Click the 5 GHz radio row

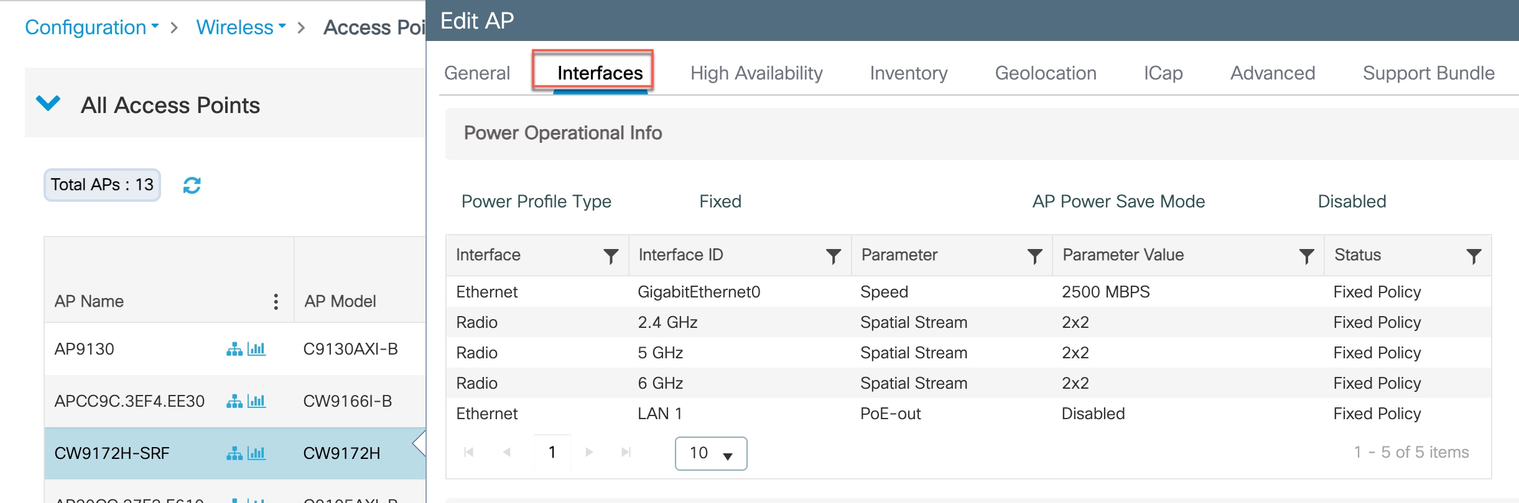[969, 353]
